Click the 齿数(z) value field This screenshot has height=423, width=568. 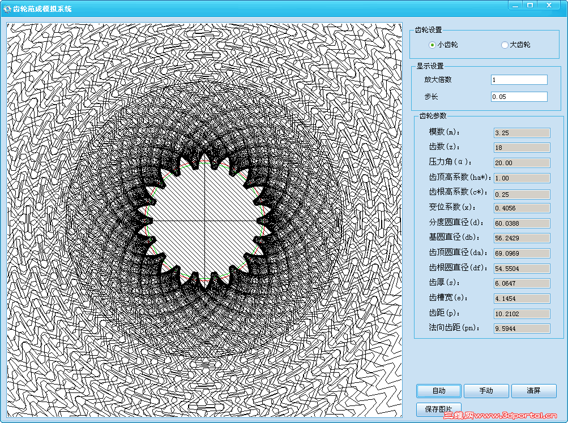click(x=522, y=148)
